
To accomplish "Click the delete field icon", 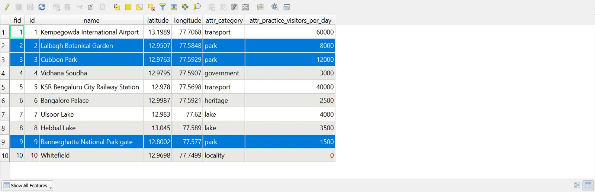I will pos(223,7).
